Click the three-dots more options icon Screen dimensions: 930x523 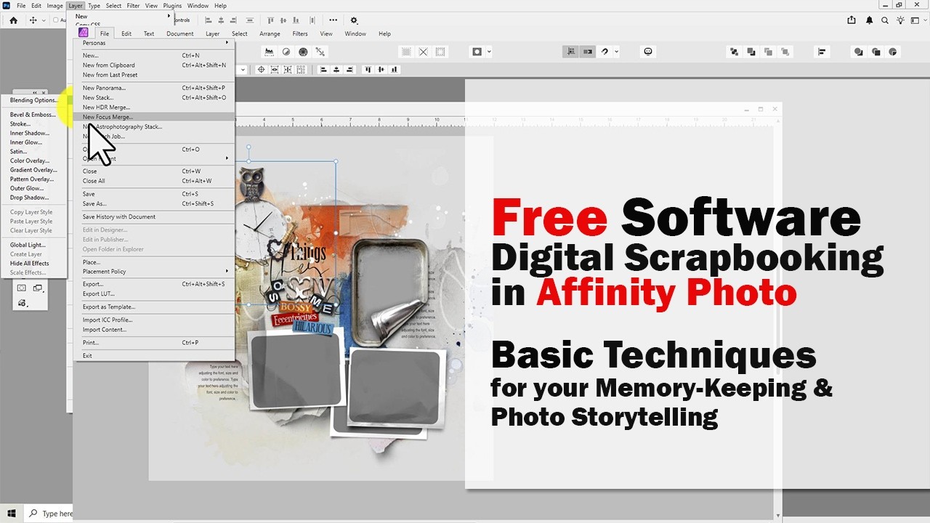pos(333,20)
